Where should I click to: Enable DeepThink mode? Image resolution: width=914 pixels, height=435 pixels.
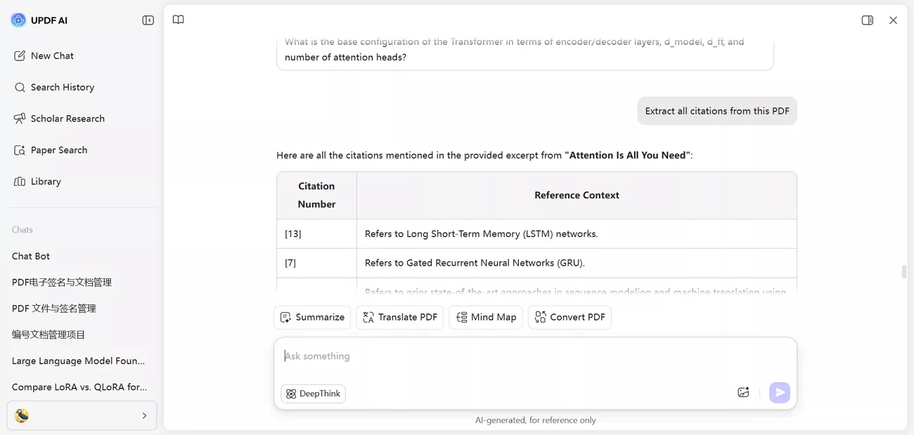pyautogui.click(x=313, y=394)
